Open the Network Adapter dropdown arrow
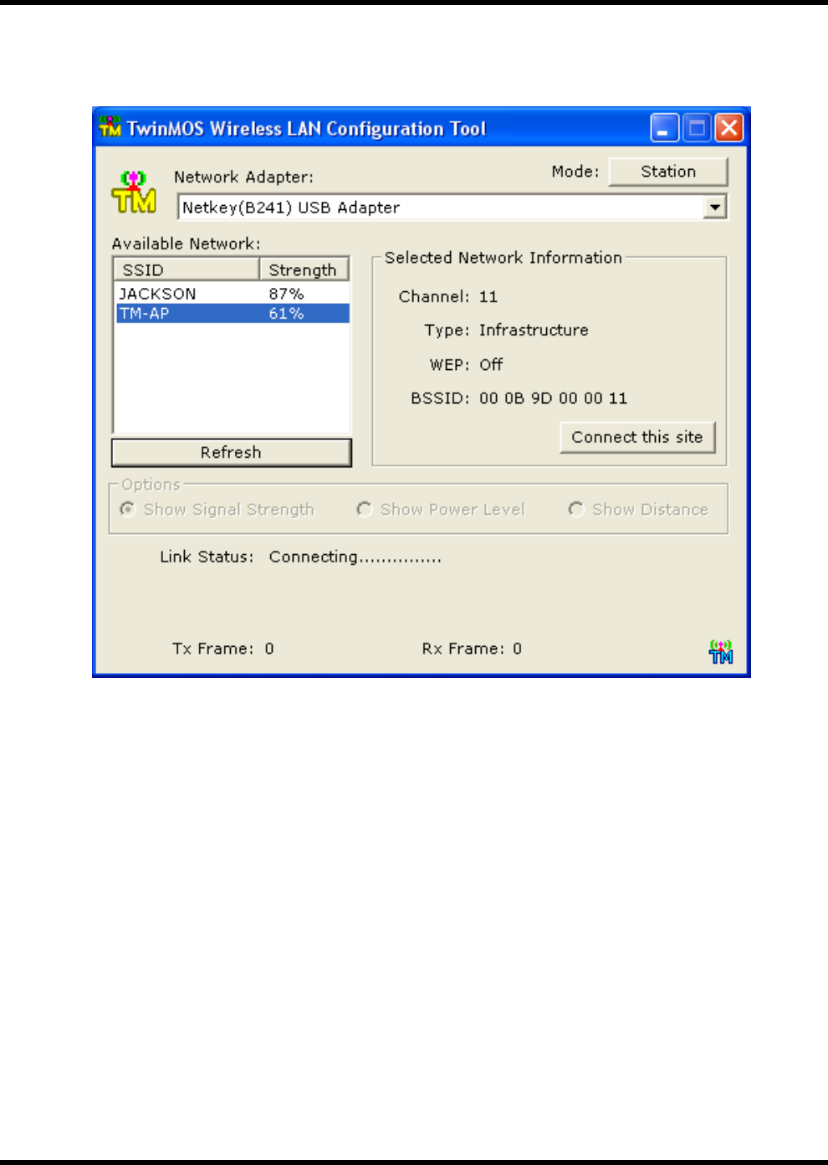Screen dimensions: 828x1165 point(715,207)
